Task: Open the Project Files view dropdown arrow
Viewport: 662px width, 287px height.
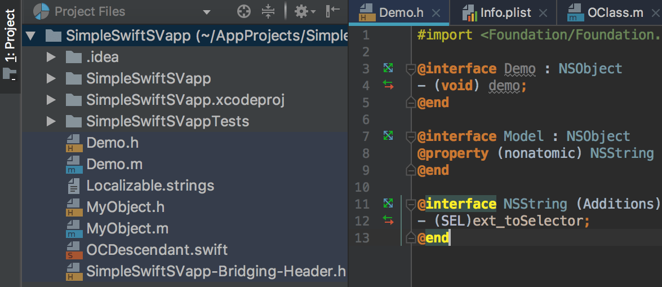Action: [x=206, y=12]
